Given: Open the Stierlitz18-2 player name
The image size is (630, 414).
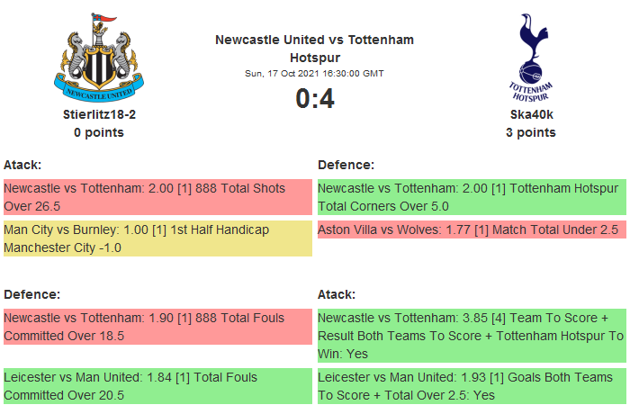Looking at the screenshot, I should (x=99, y=114).
